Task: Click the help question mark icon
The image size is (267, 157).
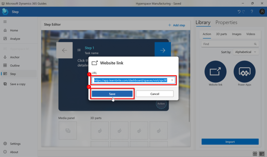Action: point(252,12)
